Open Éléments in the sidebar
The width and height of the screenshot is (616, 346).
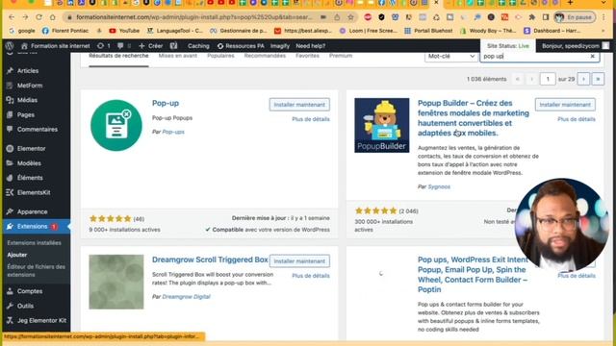pos(30,178)
